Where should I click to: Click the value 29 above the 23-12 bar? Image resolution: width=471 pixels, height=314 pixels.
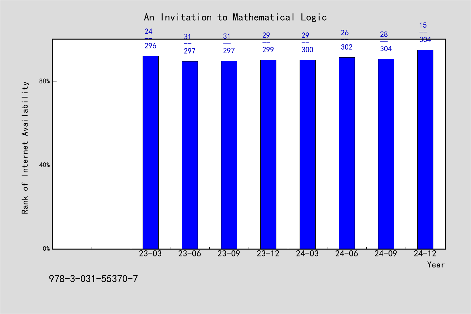click(x=266, y=36)
